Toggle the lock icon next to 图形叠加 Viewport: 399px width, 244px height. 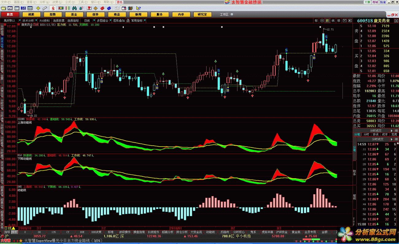[x=128, y=21]
